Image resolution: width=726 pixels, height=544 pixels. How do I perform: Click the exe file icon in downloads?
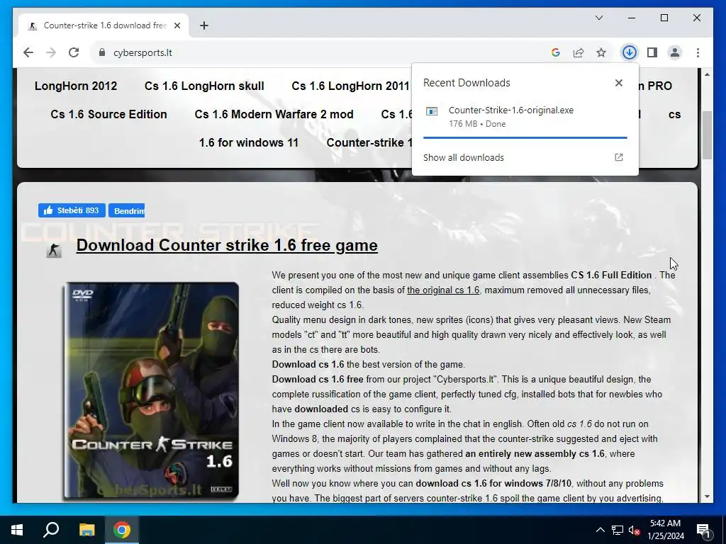[432, 111]
